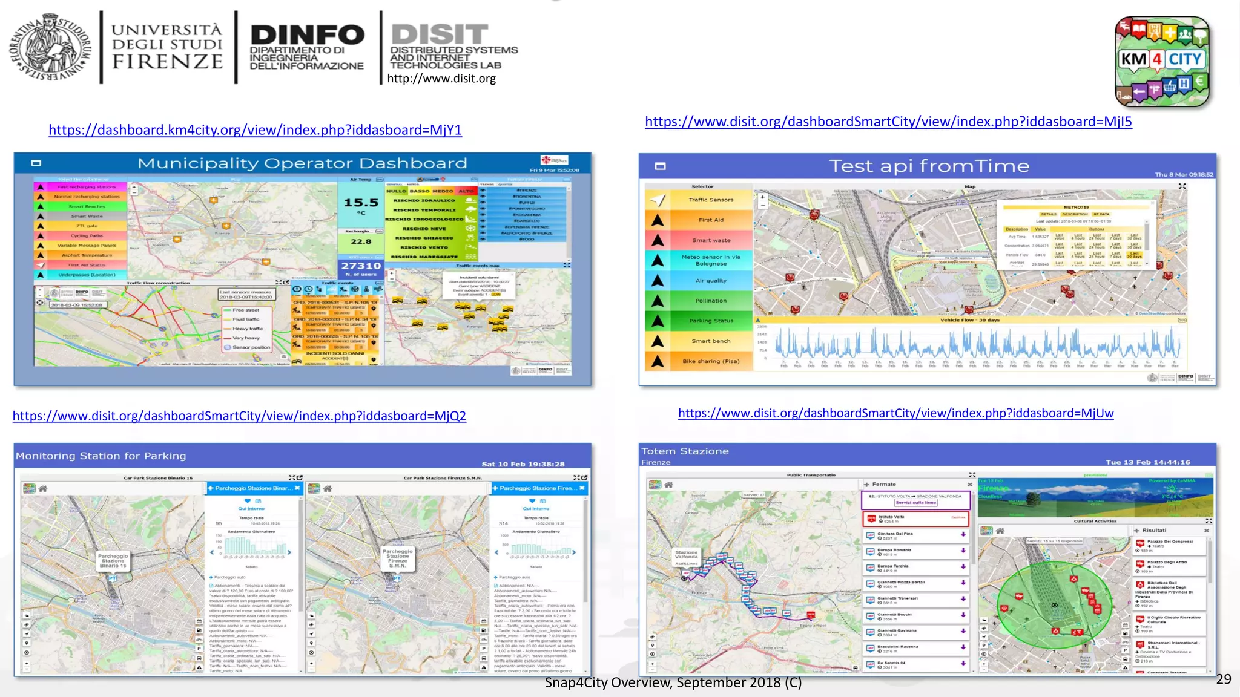Click RISCHIO IDRAULICO row
The width and height of the screenshot is (1240, 697).
(x=432, y=200)
